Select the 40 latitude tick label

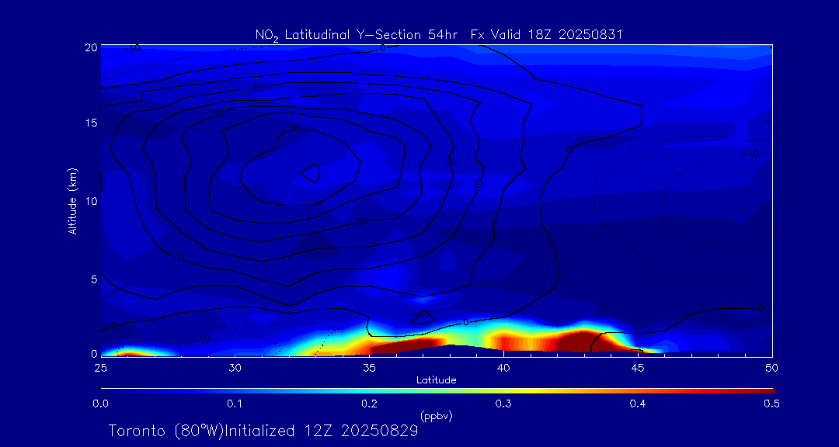[504, 367]
